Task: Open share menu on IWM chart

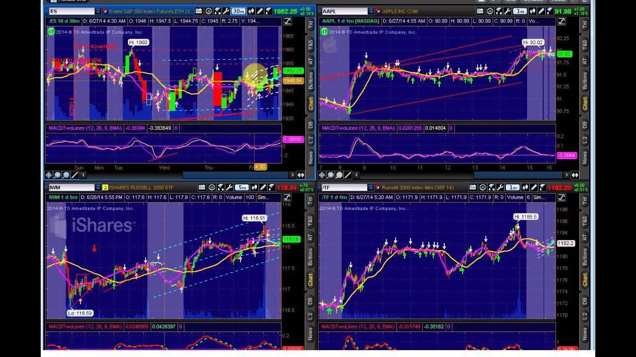Action: point(202,187)
